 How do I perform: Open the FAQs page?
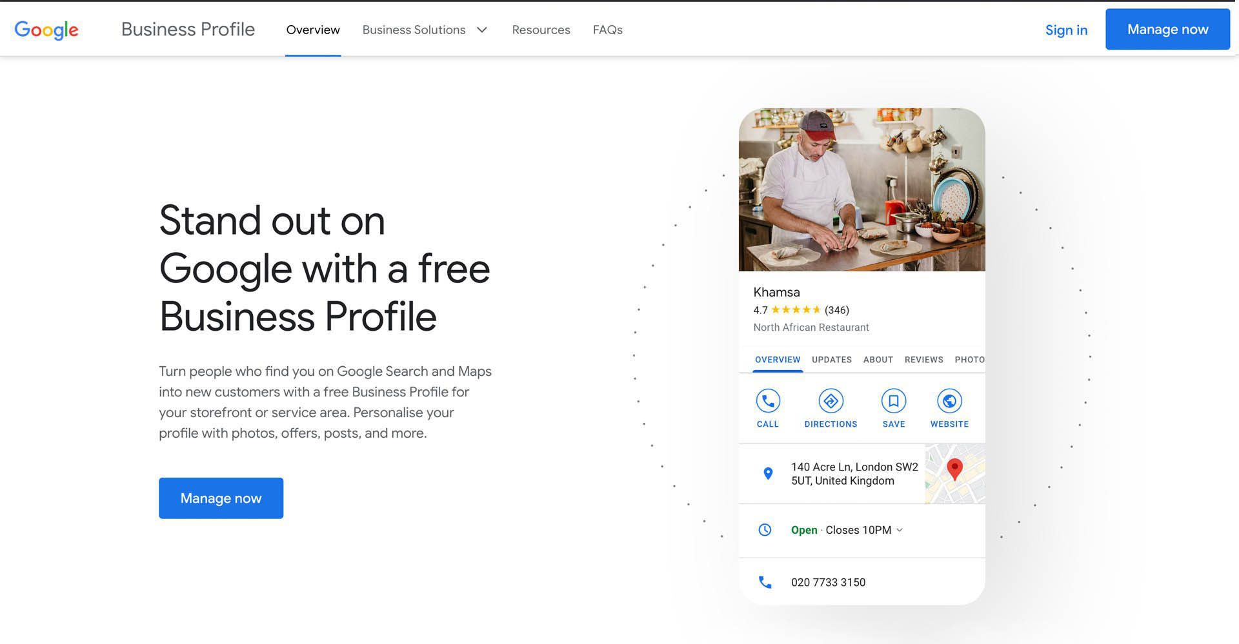point(607,30)
